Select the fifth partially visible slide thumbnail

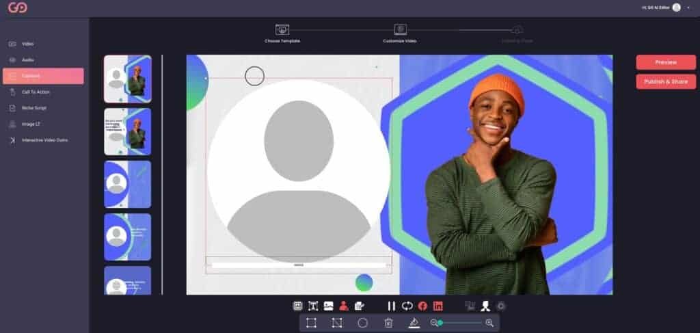tap(128, 280)
